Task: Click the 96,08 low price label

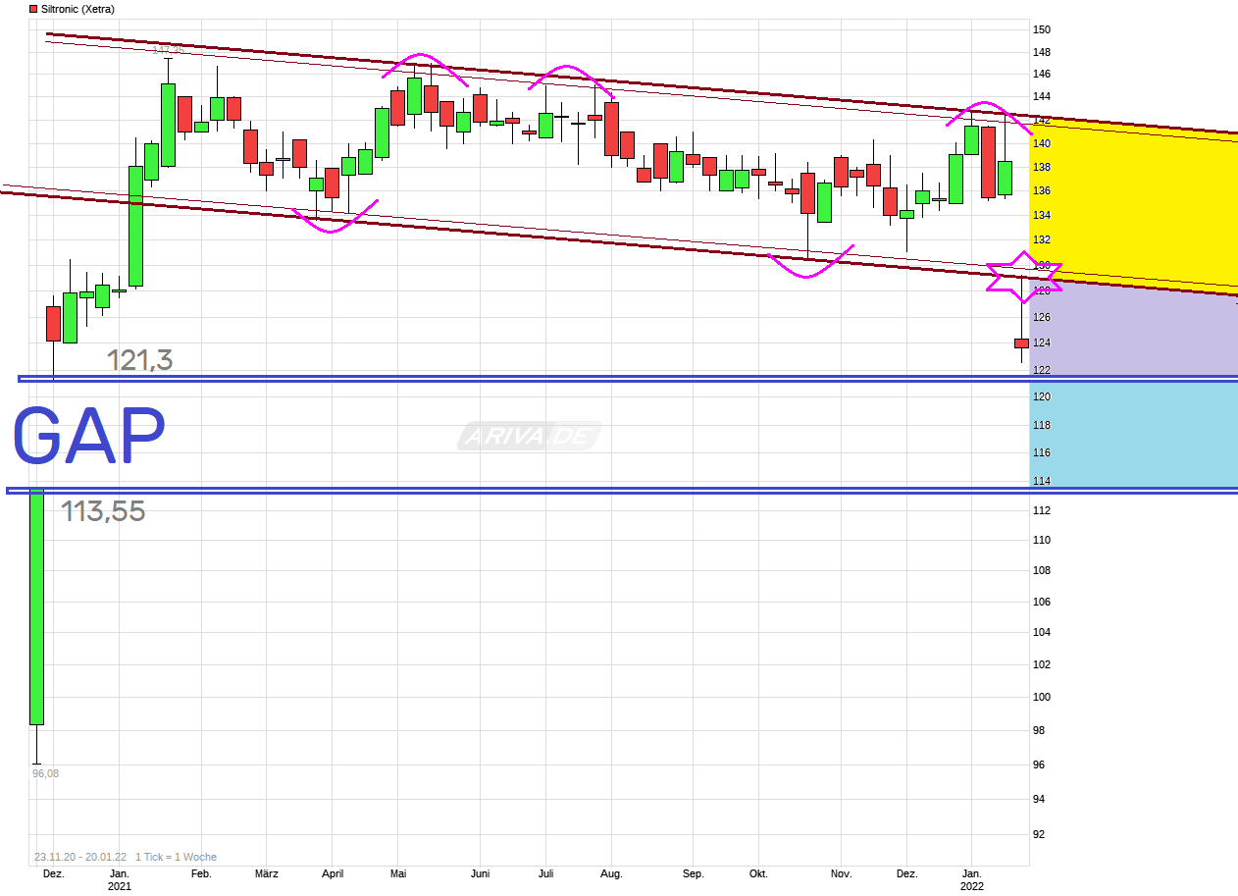Action: pos(45,773)
